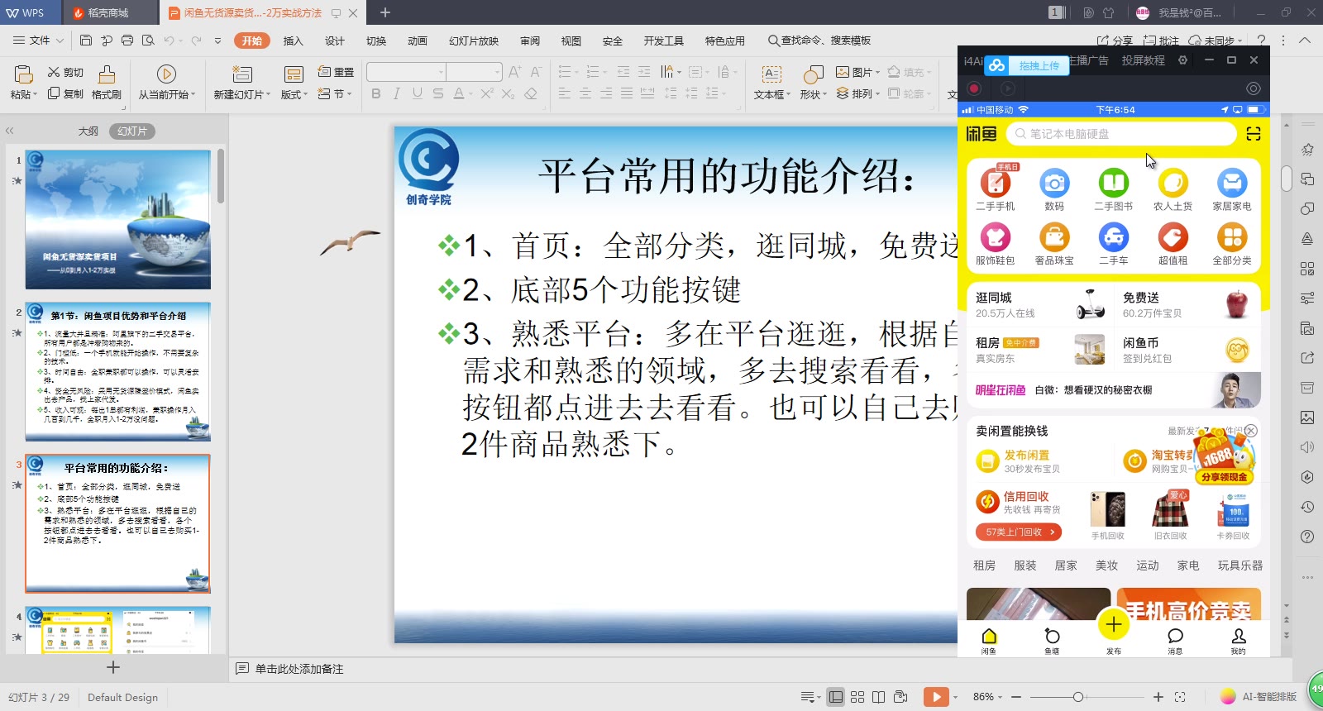Image resolution: width=1323 pixels, height=711 pixels.
Task: Tap the yellow 发布 plus button
Action: 1114,624
